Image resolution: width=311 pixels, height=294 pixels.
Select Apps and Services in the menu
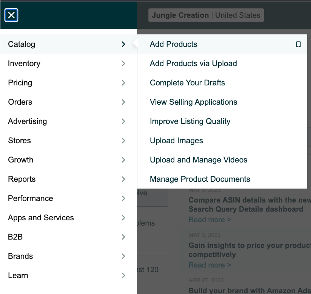pyautogui.click(x=68, y=218)
